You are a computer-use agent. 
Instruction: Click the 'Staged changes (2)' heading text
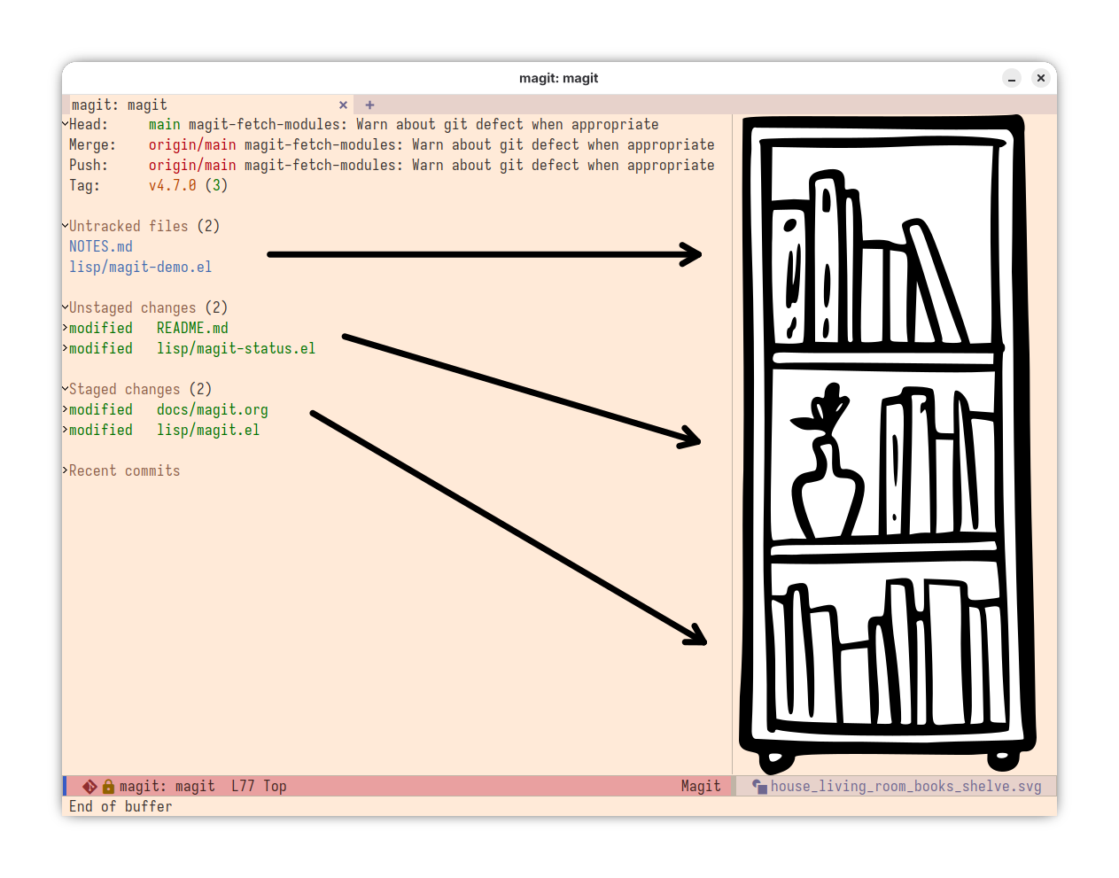point(141,390)
